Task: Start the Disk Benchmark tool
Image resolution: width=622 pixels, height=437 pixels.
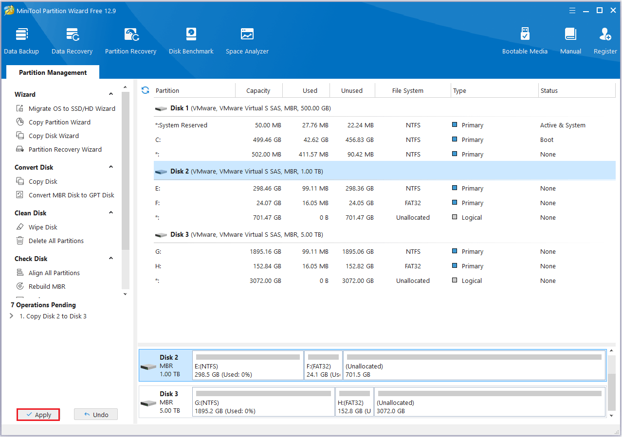Action: pyautogui.click(x=191, y=41)
